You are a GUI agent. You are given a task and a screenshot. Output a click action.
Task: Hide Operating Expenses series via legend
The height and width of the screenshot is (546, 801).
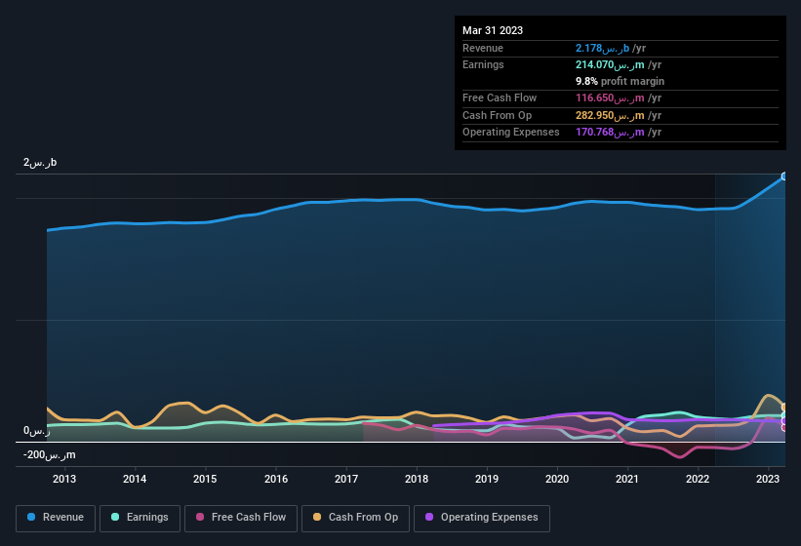[482, 517]
